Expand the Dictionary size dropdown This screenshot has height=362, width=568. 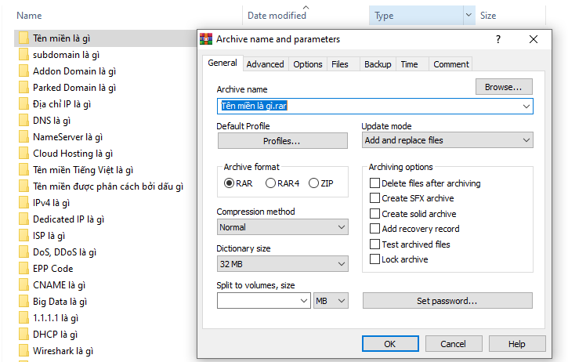click(x=283, y=265)
